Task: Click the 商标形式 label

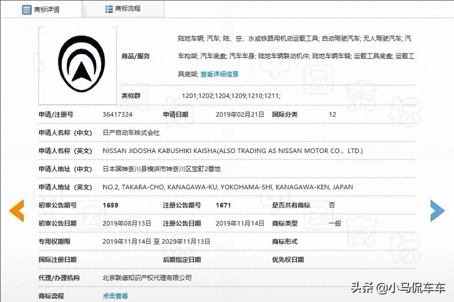Action: pos(285,242)
